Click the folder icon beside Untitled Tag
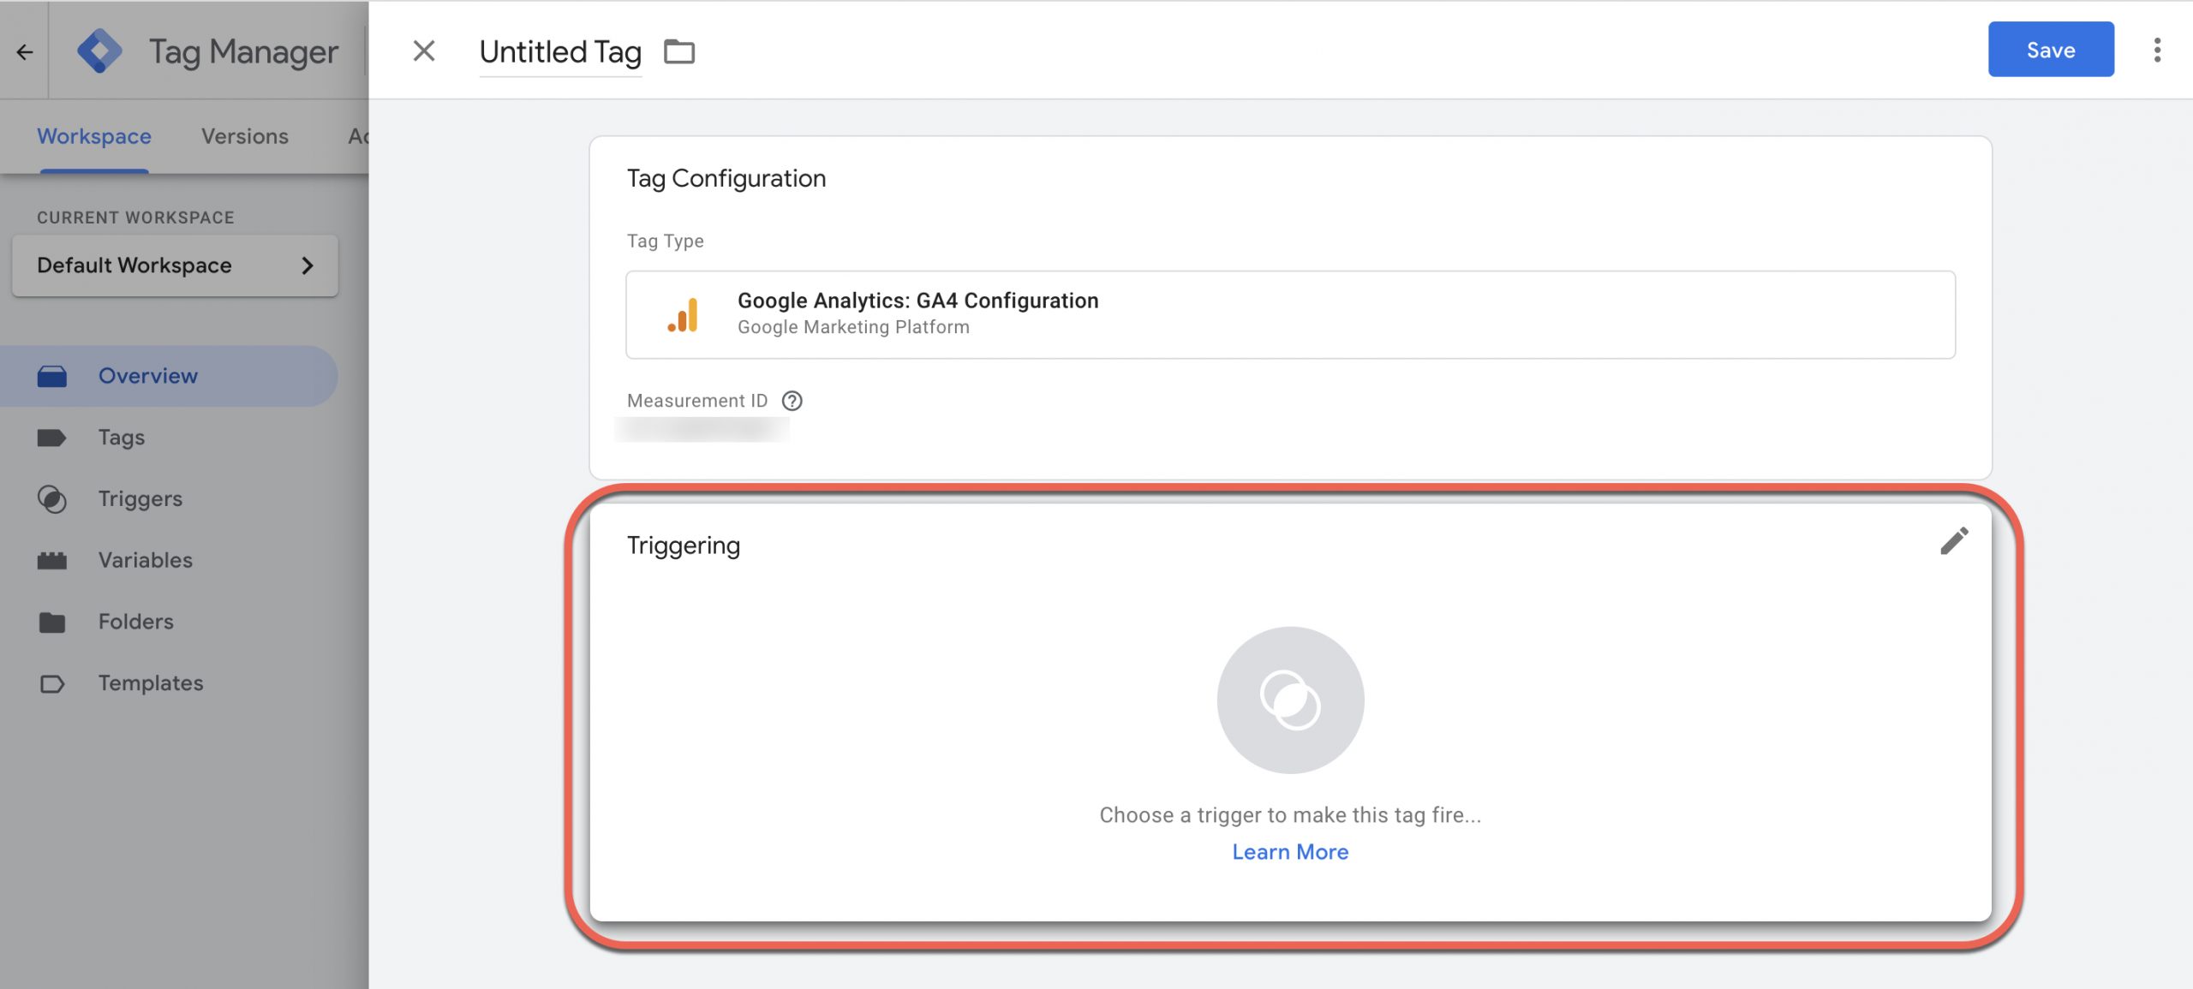Image resolution: width=2193 pixels, height=989 pixels. pyautogui.click(x=679, y=52)
